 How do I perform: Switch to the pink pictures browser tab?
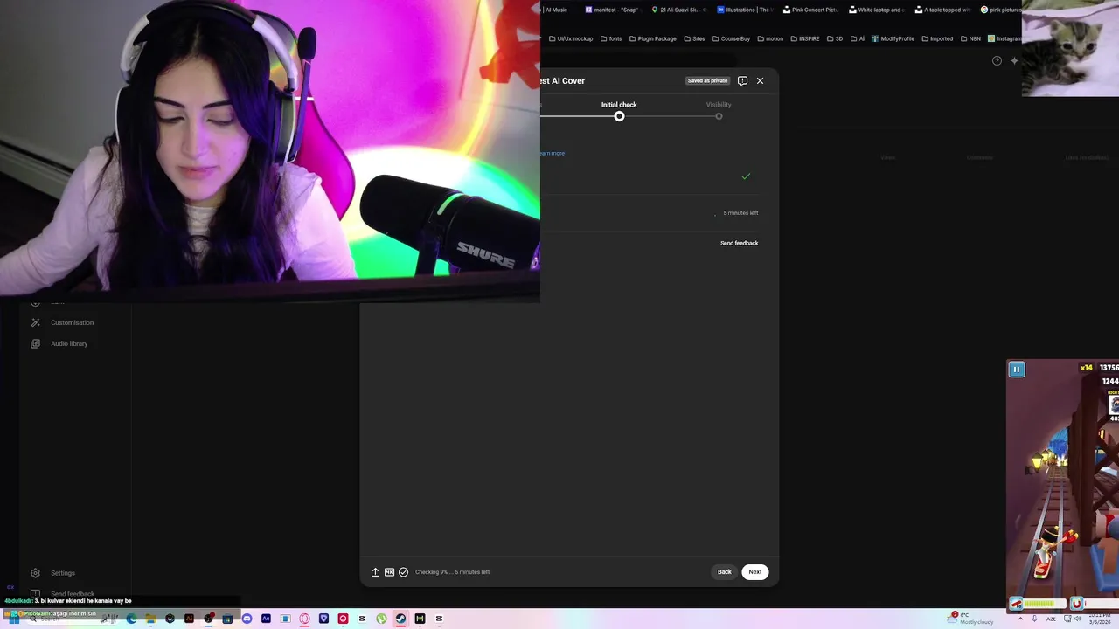(x=1000, y=10)
